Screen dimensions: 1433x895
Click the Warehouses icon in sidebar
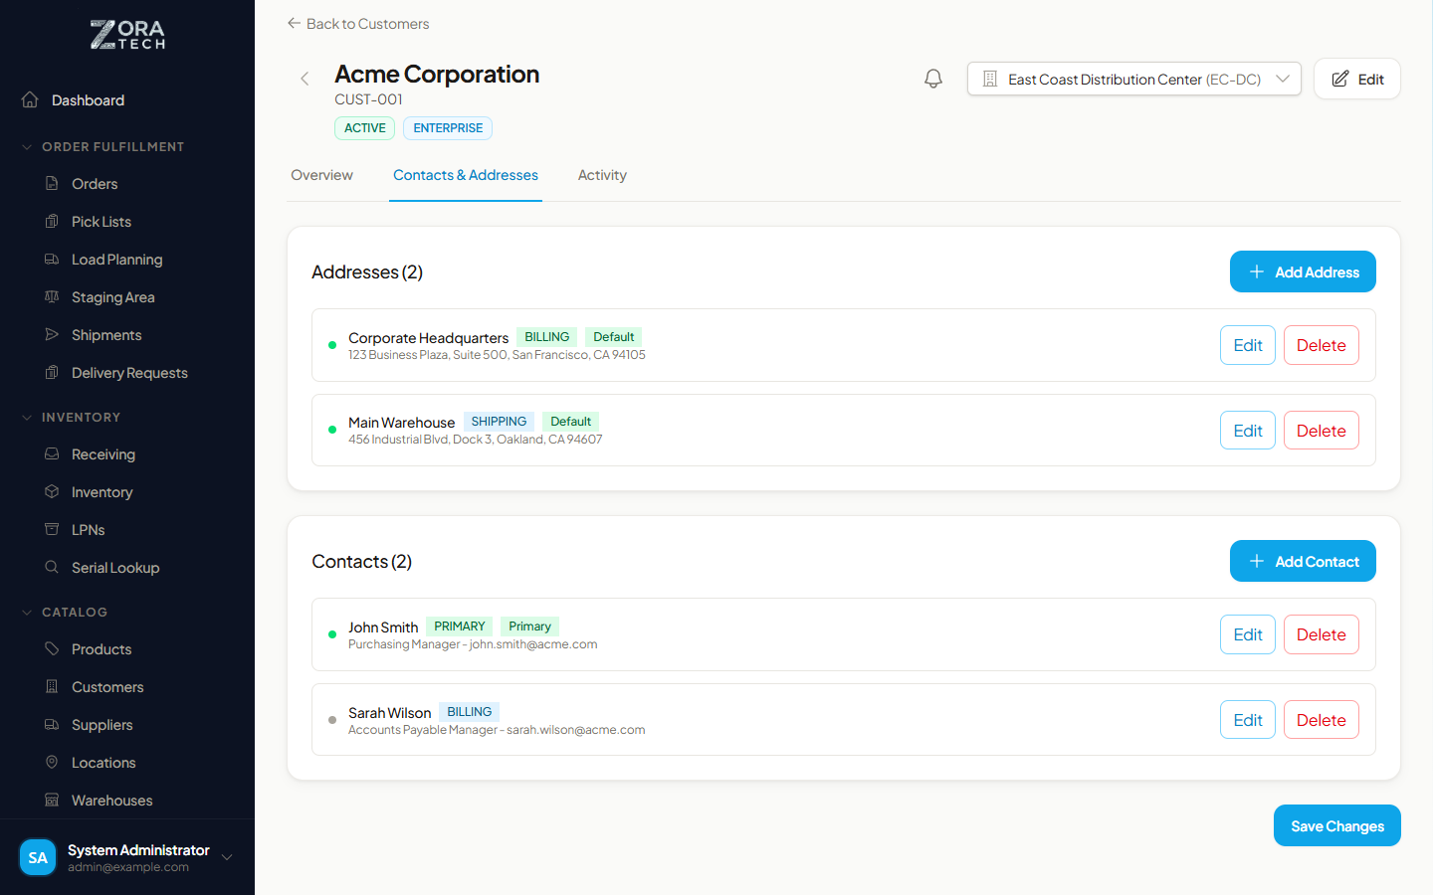(x=52, y=800)
